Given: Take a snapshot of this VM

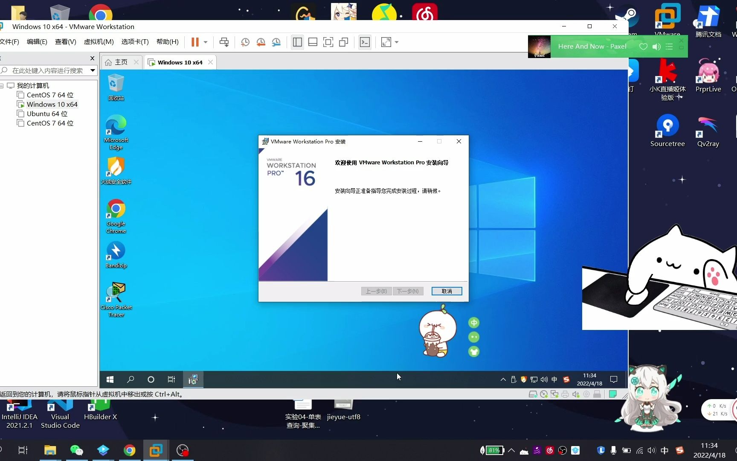Looking at the screenshot, I should click(245, 42).
